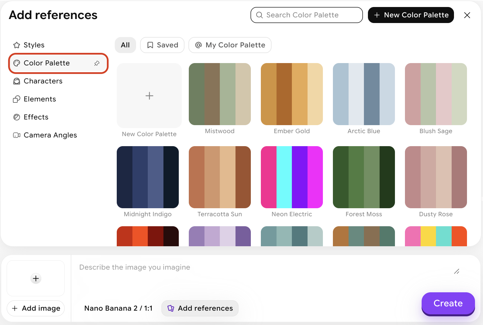Click the plus icon in image upload box
This screenshot has height=325, width=483.
(x=36, y=278)
